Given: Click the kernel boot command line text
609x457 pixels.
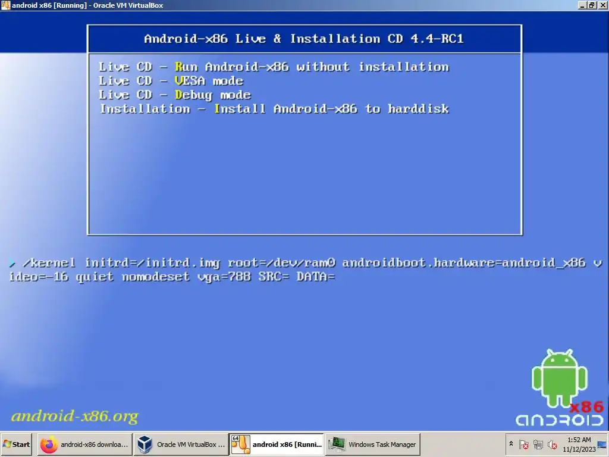Looking at the screenshot, I should tap(305, 270).
